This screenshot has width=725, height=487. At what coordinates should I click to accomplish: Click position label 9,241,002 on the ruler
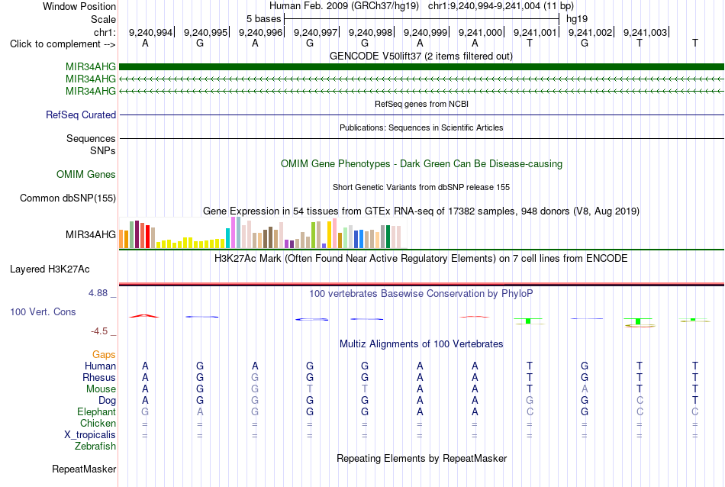590,32
